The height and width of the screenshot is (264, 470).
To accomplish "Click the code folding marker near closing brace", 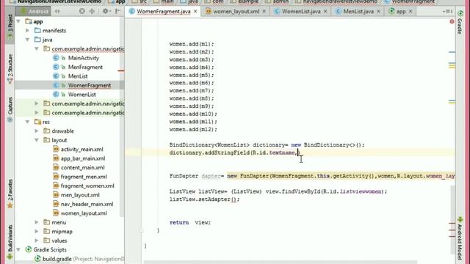I will (x=141, y=231).
